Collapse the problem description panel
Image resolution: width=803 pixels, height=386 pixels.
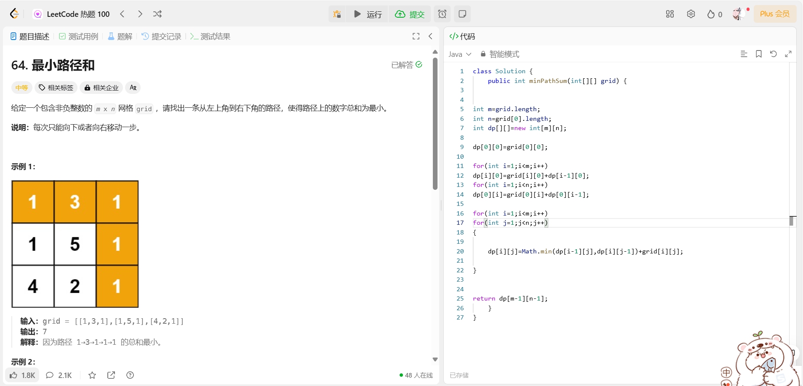430,36
